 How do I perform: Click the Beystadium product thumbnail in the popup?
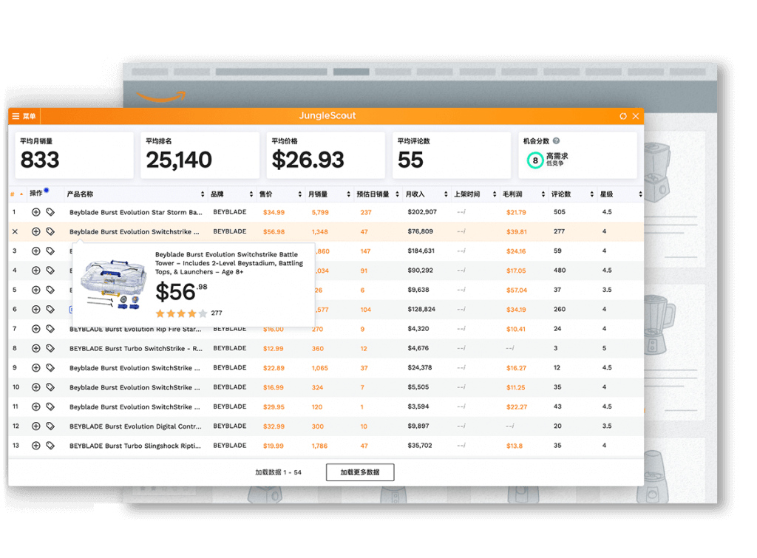(x=113, y=284)
